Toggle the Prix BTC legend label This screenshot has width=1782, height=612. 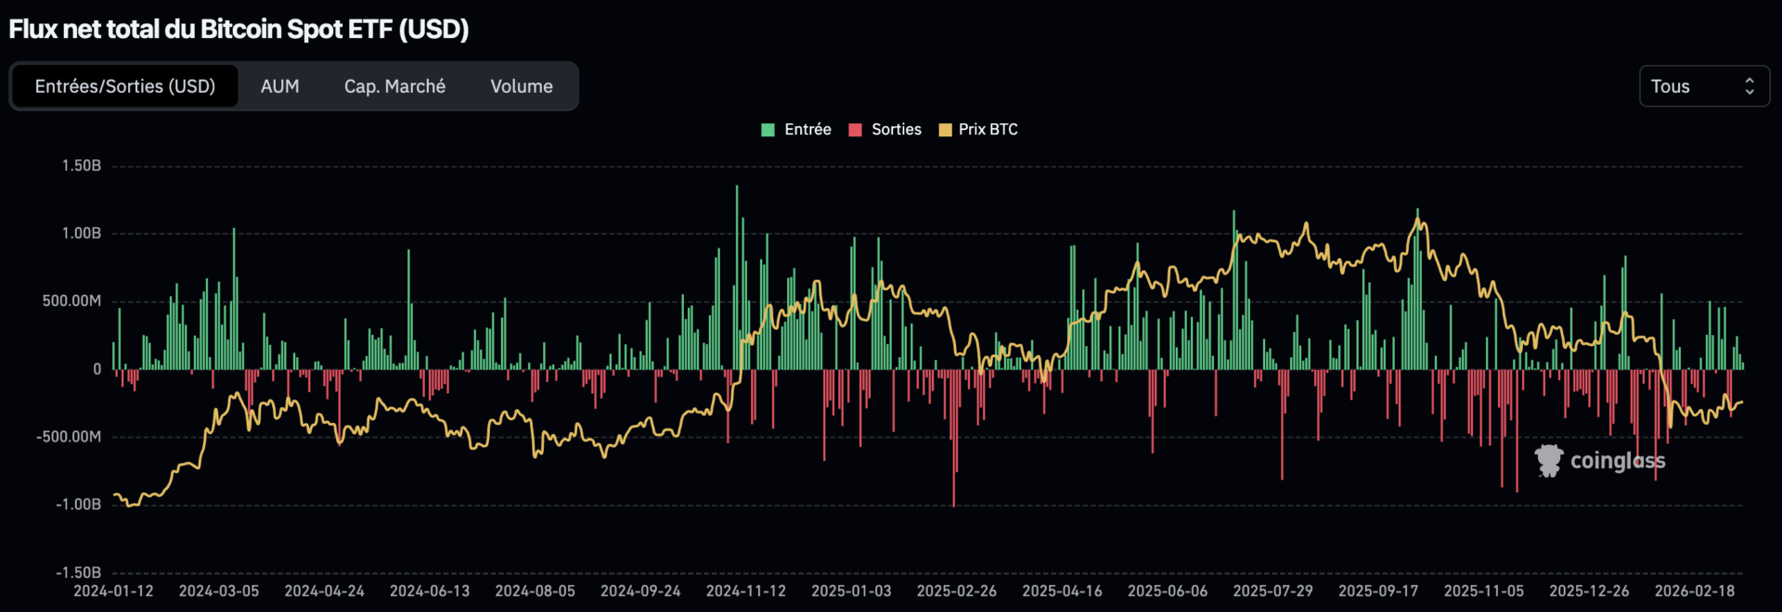[x=988, y=130]
